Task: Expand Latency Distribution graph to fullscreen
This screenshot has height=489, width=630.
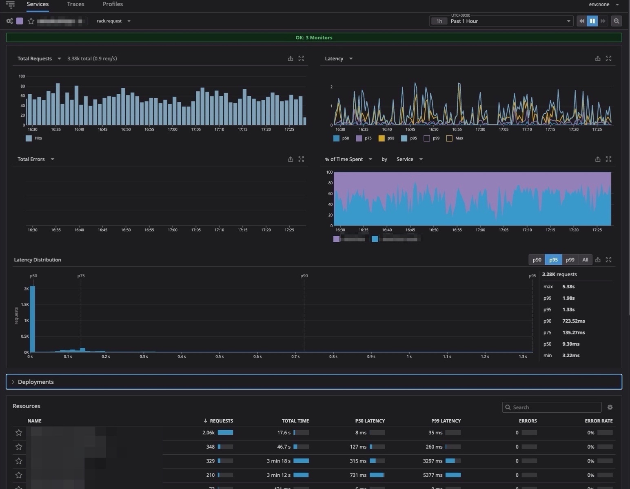Action: point(608,260)
